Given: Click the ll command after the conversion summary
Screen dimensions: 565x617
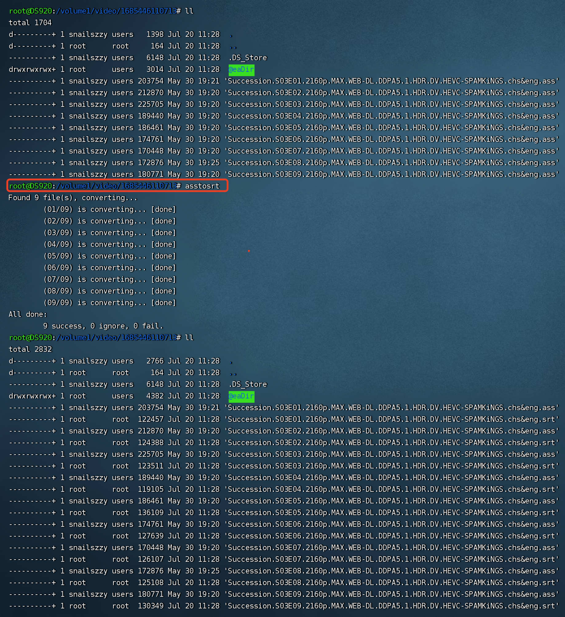Looking at the screenshot, I should coord(189,338).
